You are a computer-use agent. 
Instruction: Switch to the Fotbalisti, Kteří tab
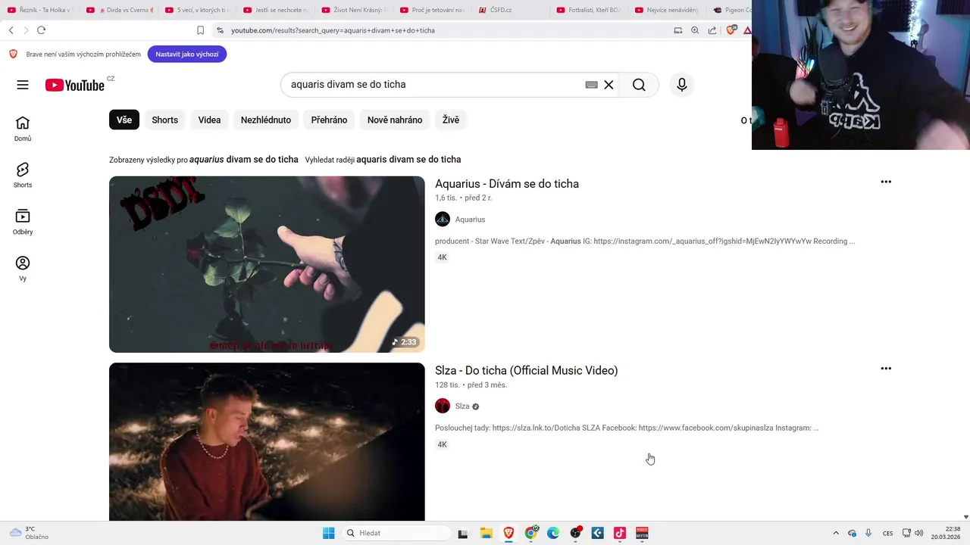pyautogui.click(x=589, y=10)
